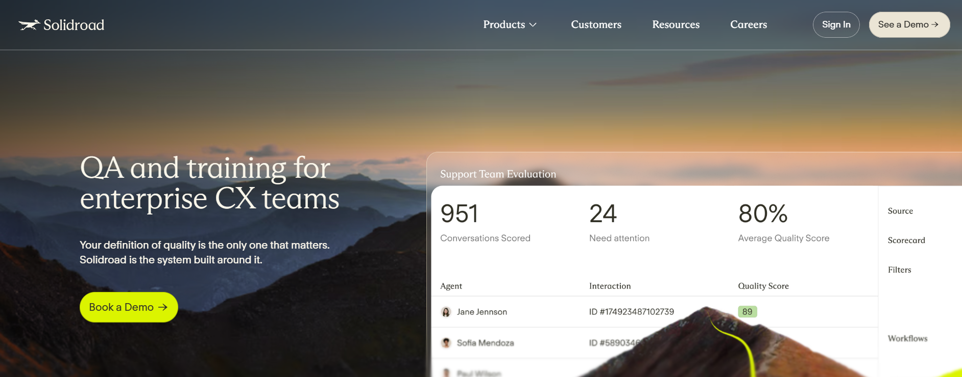962x377 pixels.
Task: Click the 951 Conversations Scored stat
Action: pyautogui.click(x=485, y=223)
